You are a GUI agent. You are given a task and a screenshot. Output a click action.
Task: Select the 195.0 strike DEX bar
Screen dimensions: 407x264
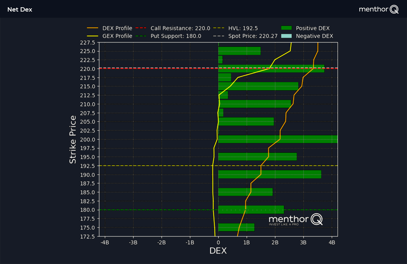click(x=257, y=157)
